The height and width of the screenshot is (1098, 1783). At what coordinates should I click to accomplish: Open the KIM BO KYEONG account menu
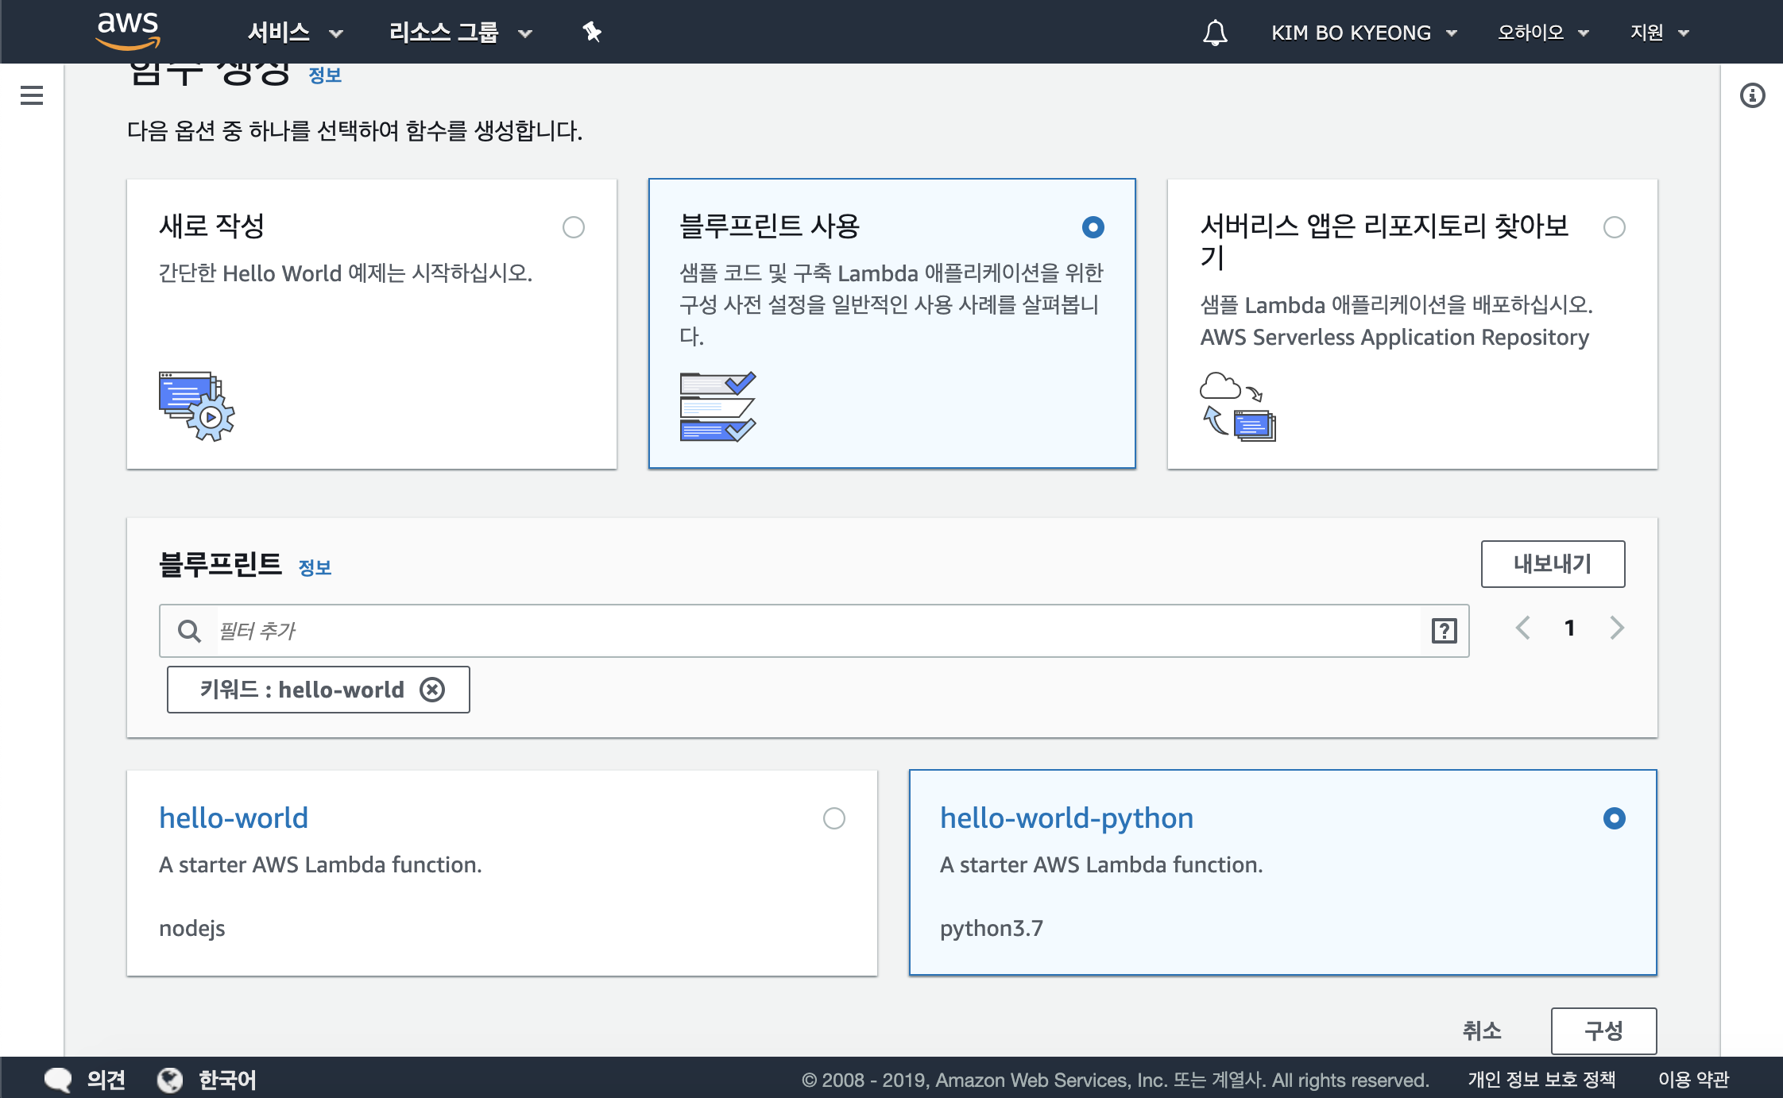point(1364,33)
